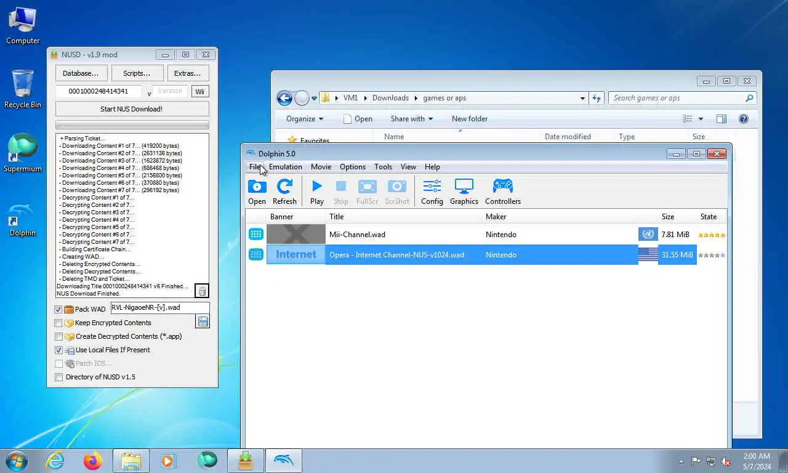The height and width of the screenshot is (473, 788).
Task: Expand the Organize dropdown in Explorer
Action: click(305, 119)
